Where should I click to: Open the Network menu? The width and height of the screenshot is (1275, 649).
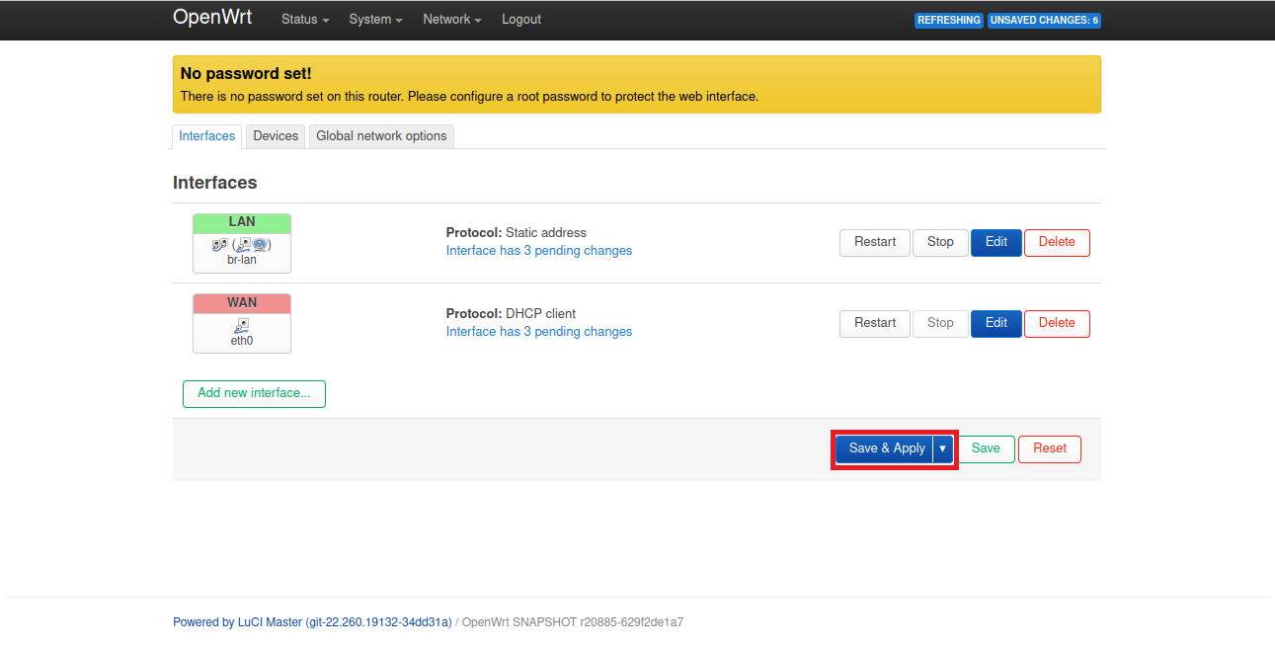coord(452,20)
